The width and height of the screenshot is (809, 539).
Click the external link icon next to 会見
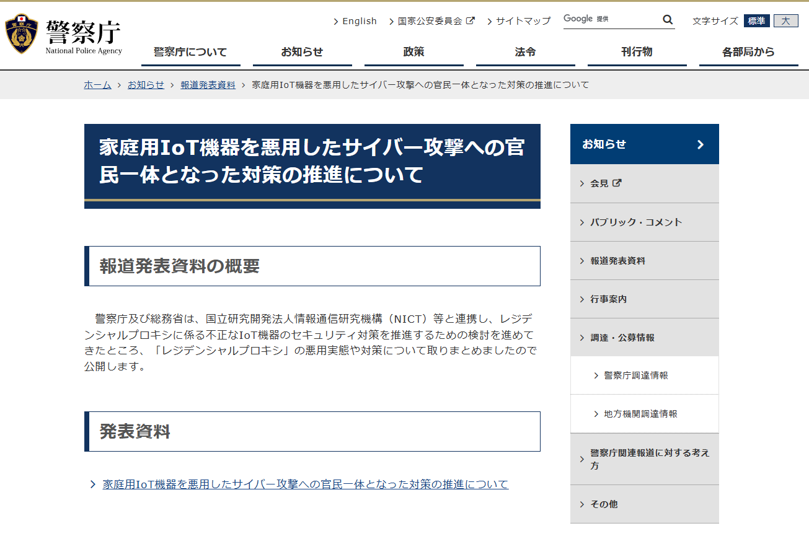pyautogui.click(x=617, y=183)
